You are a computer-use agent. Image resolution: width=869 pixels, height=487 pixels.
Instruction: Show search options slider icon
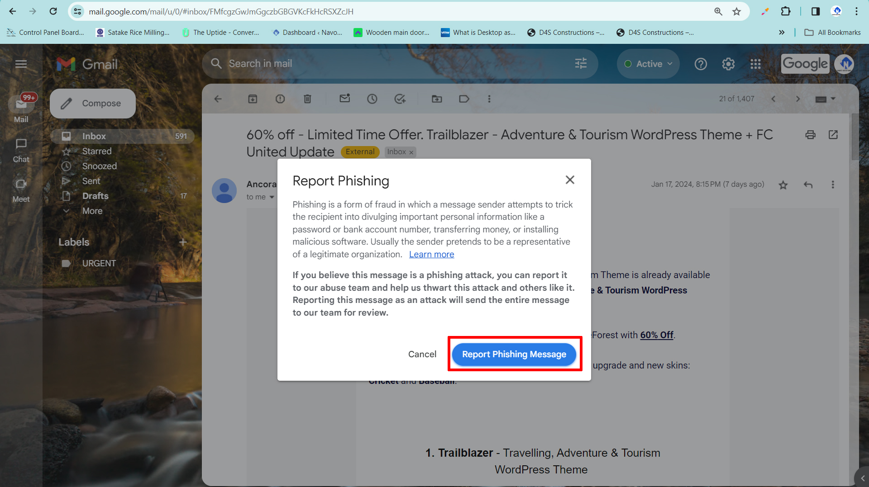tap(581, 64)
